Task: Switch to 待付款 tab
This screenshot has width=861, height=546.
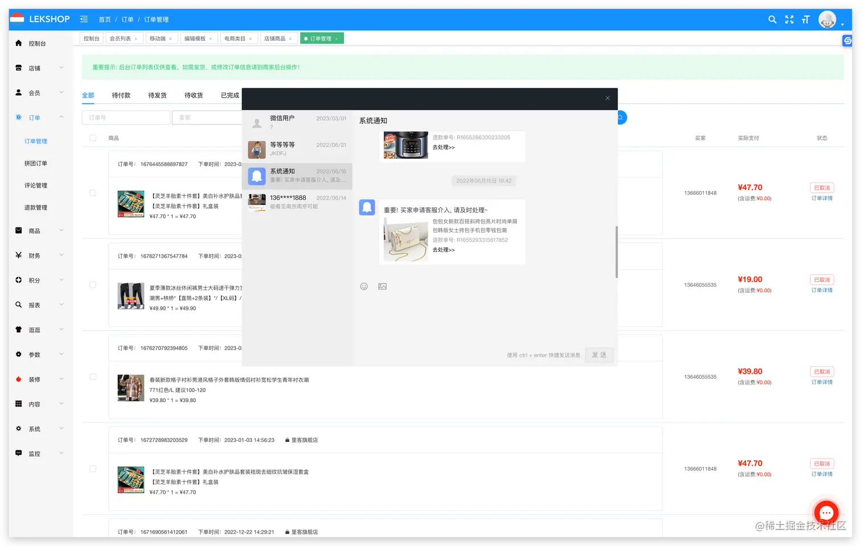Action: point(121,95)
